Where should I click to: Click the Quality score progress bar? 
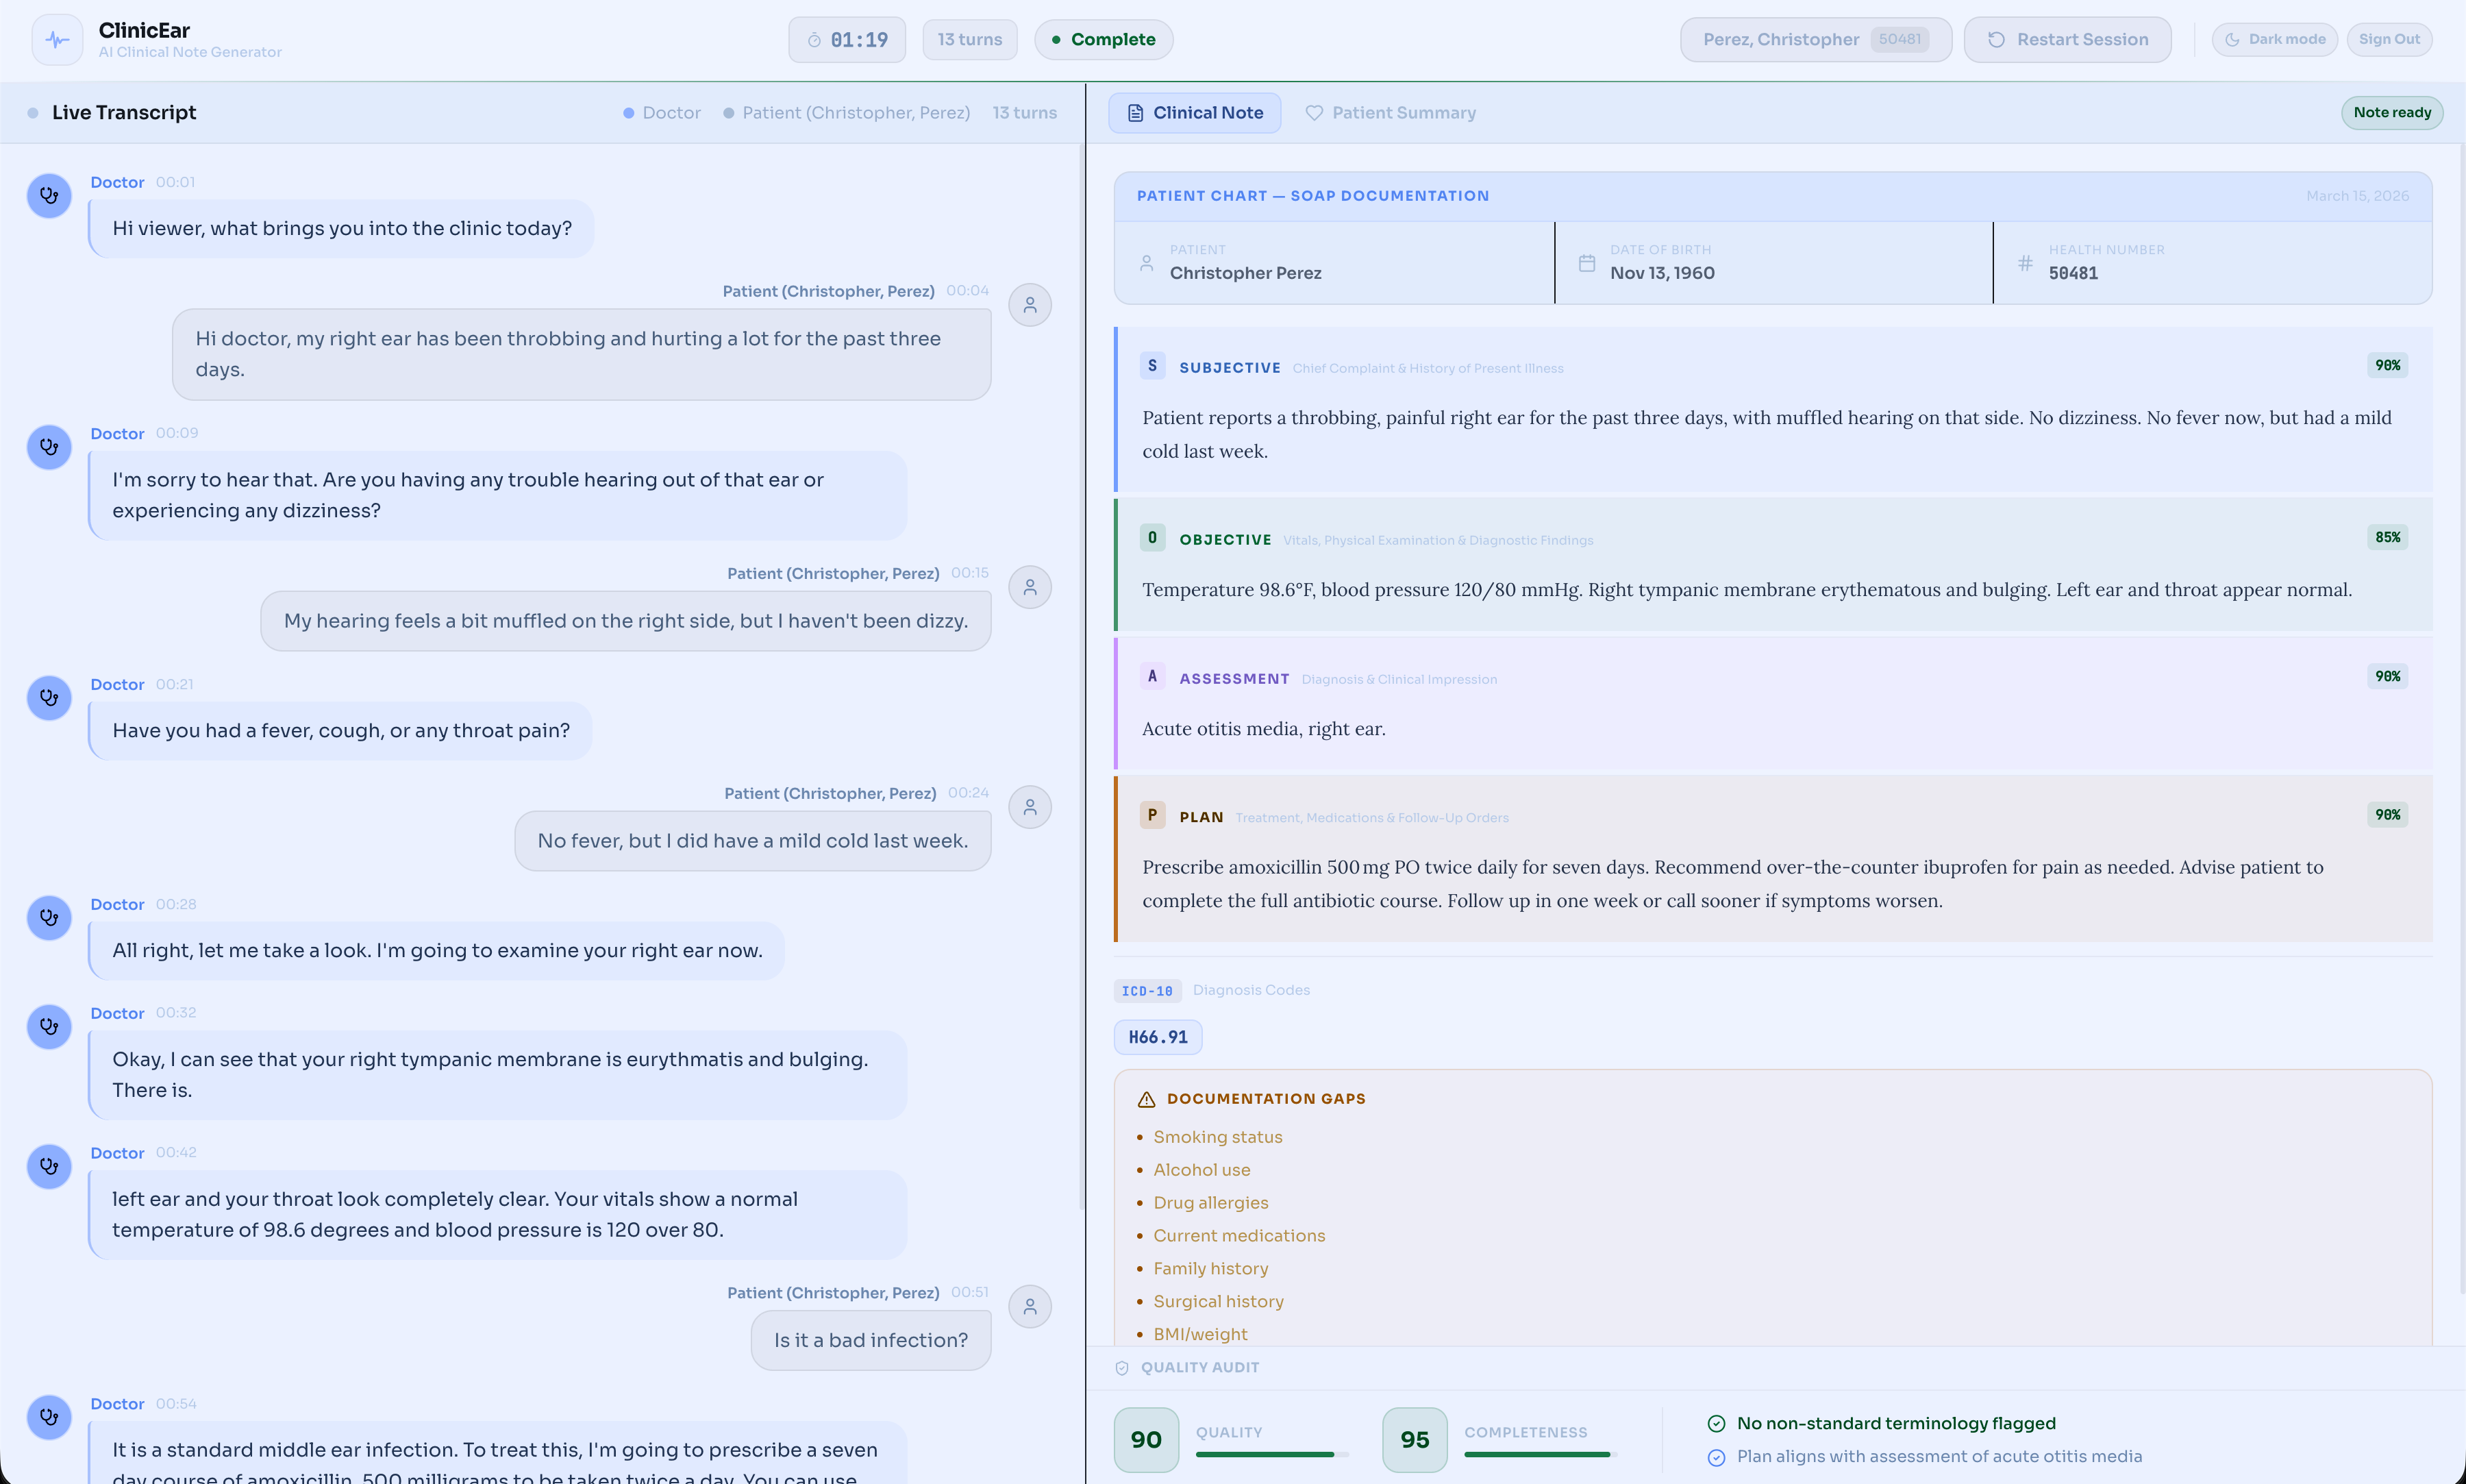coord(1271,1454)
